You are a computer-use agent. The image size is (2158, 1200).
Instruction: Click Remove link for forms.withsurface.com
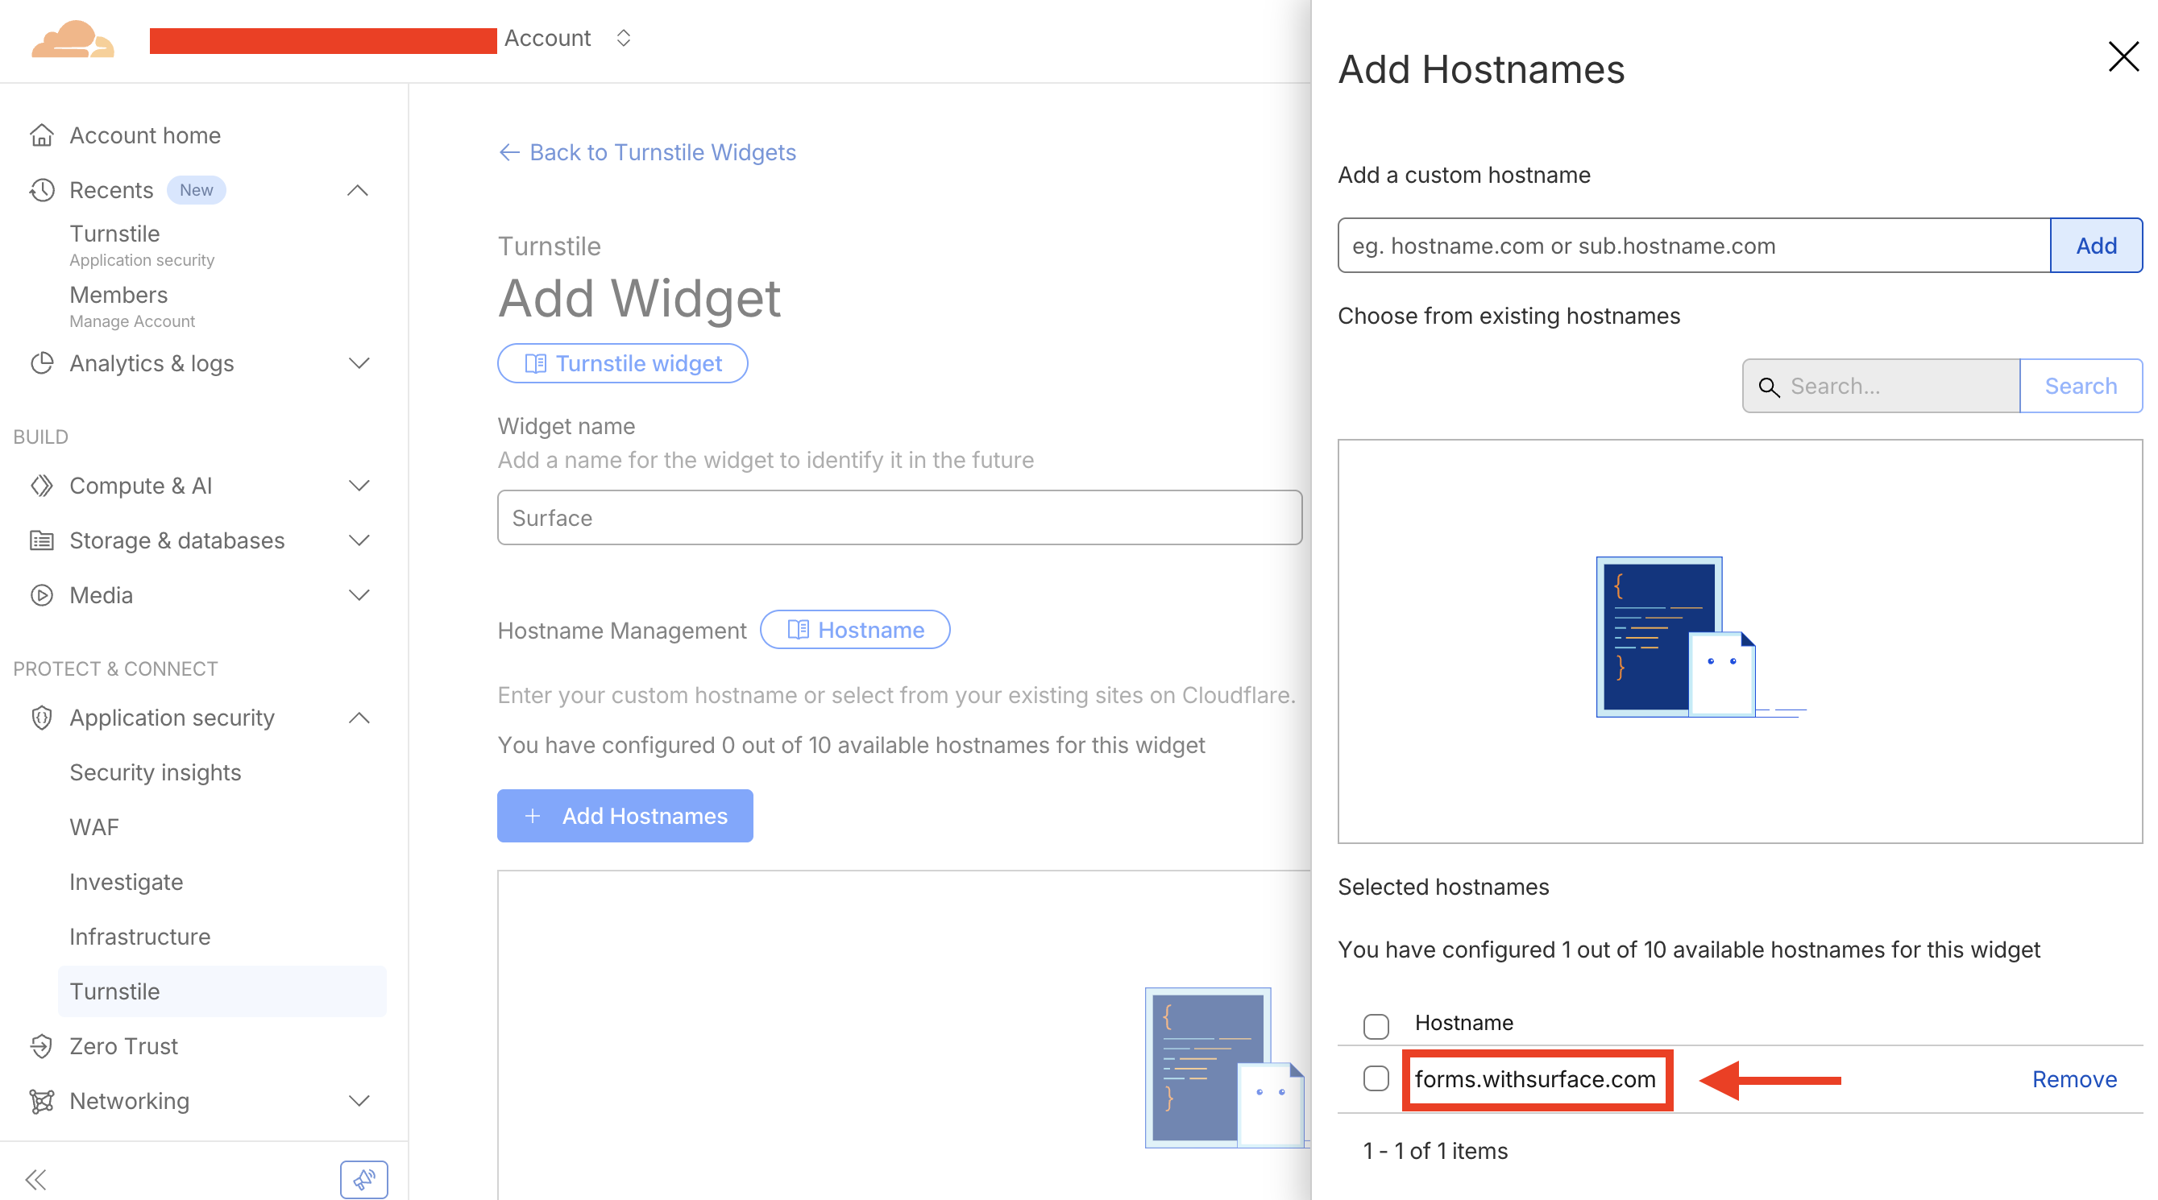click(x=2073, y=1079)
